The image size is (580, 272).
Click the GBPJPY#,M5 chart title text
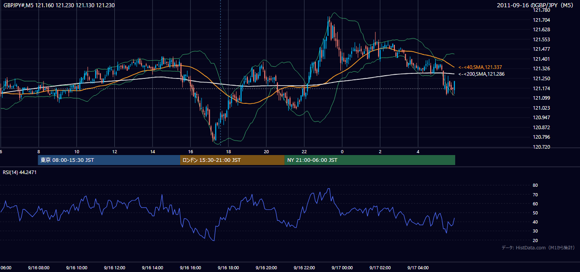59,5
